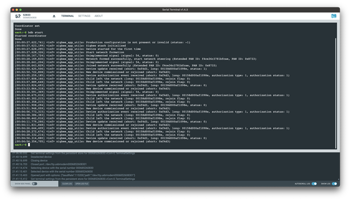This screenshot has height=200, width=350.
Task: Click 'Zigbee stack initialized' log line
Action: [71, 46]
